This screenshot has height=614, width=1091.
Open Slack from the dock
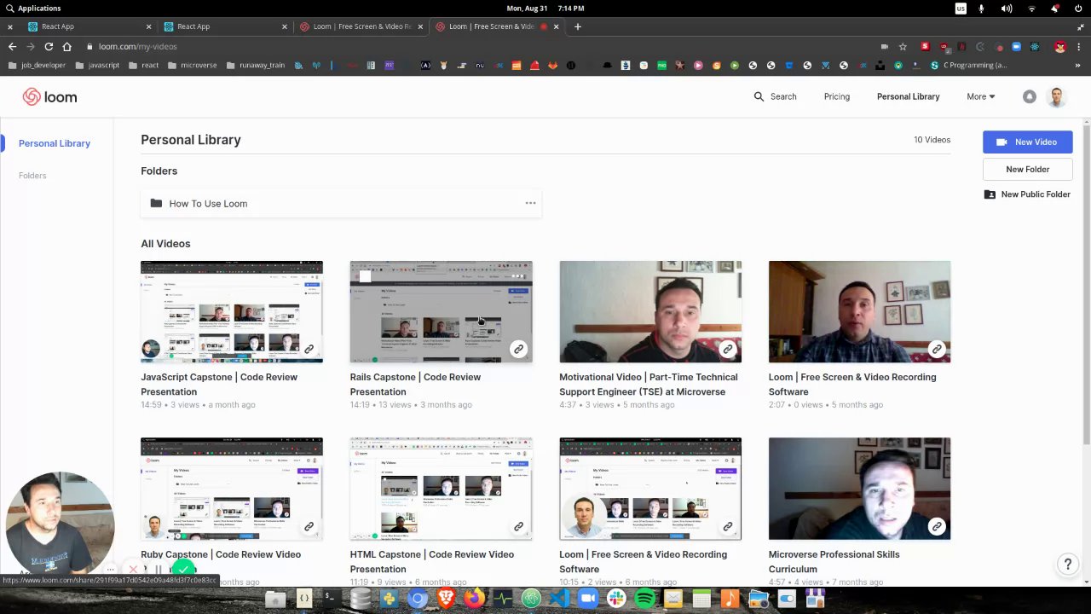pos(616,599)
